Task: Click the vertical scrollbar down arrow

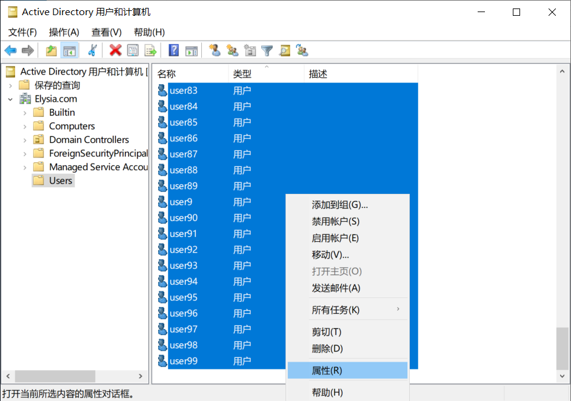Action: [x=563, y=376]
